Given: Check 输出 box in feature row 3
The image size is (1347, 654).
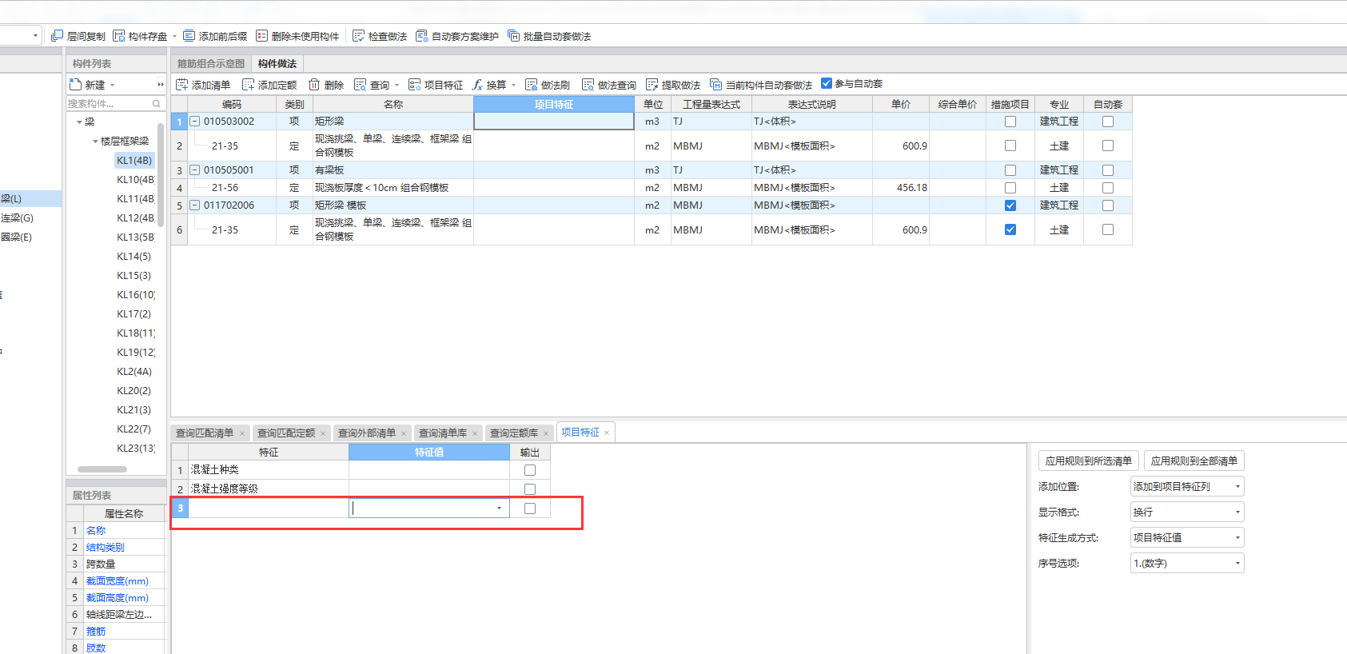Looking at the screenshot, I should pyautogui.click(x=530, y=508).
